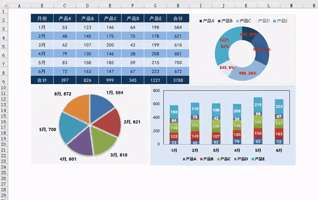Select column C header

click(x=65, y=5)
